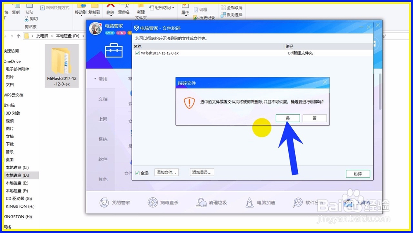Confirm shredding with the 是 button
This screenshot has height=233, width=413.
coord(287,118)
